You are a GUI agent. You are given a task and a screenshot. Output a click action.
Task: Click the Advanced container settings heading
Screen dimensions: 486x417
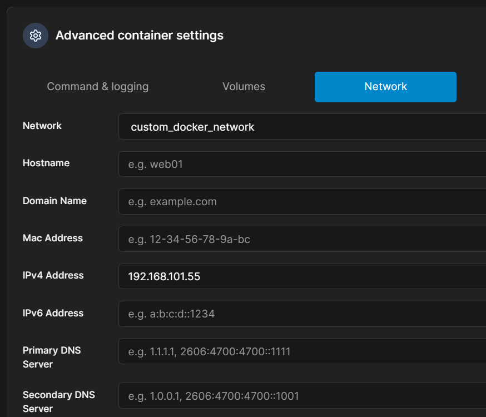pos(140,36)
